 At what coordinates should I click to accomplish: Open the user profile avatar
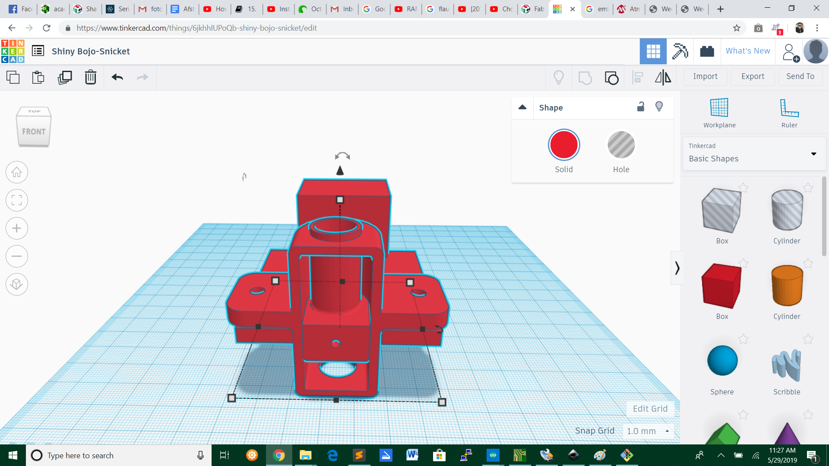point(815,51)
